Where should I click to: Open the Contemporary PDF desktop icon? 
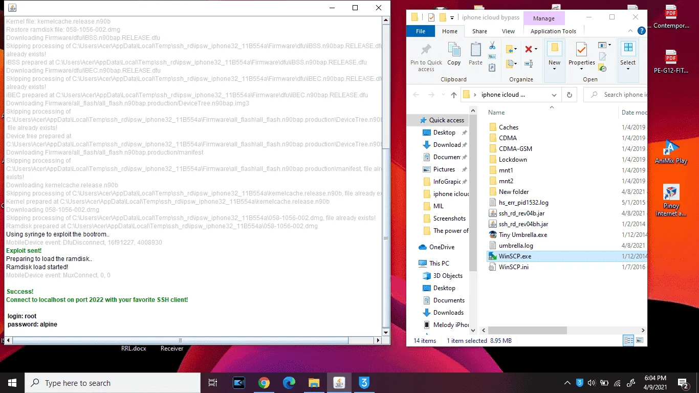click(671, 16)
